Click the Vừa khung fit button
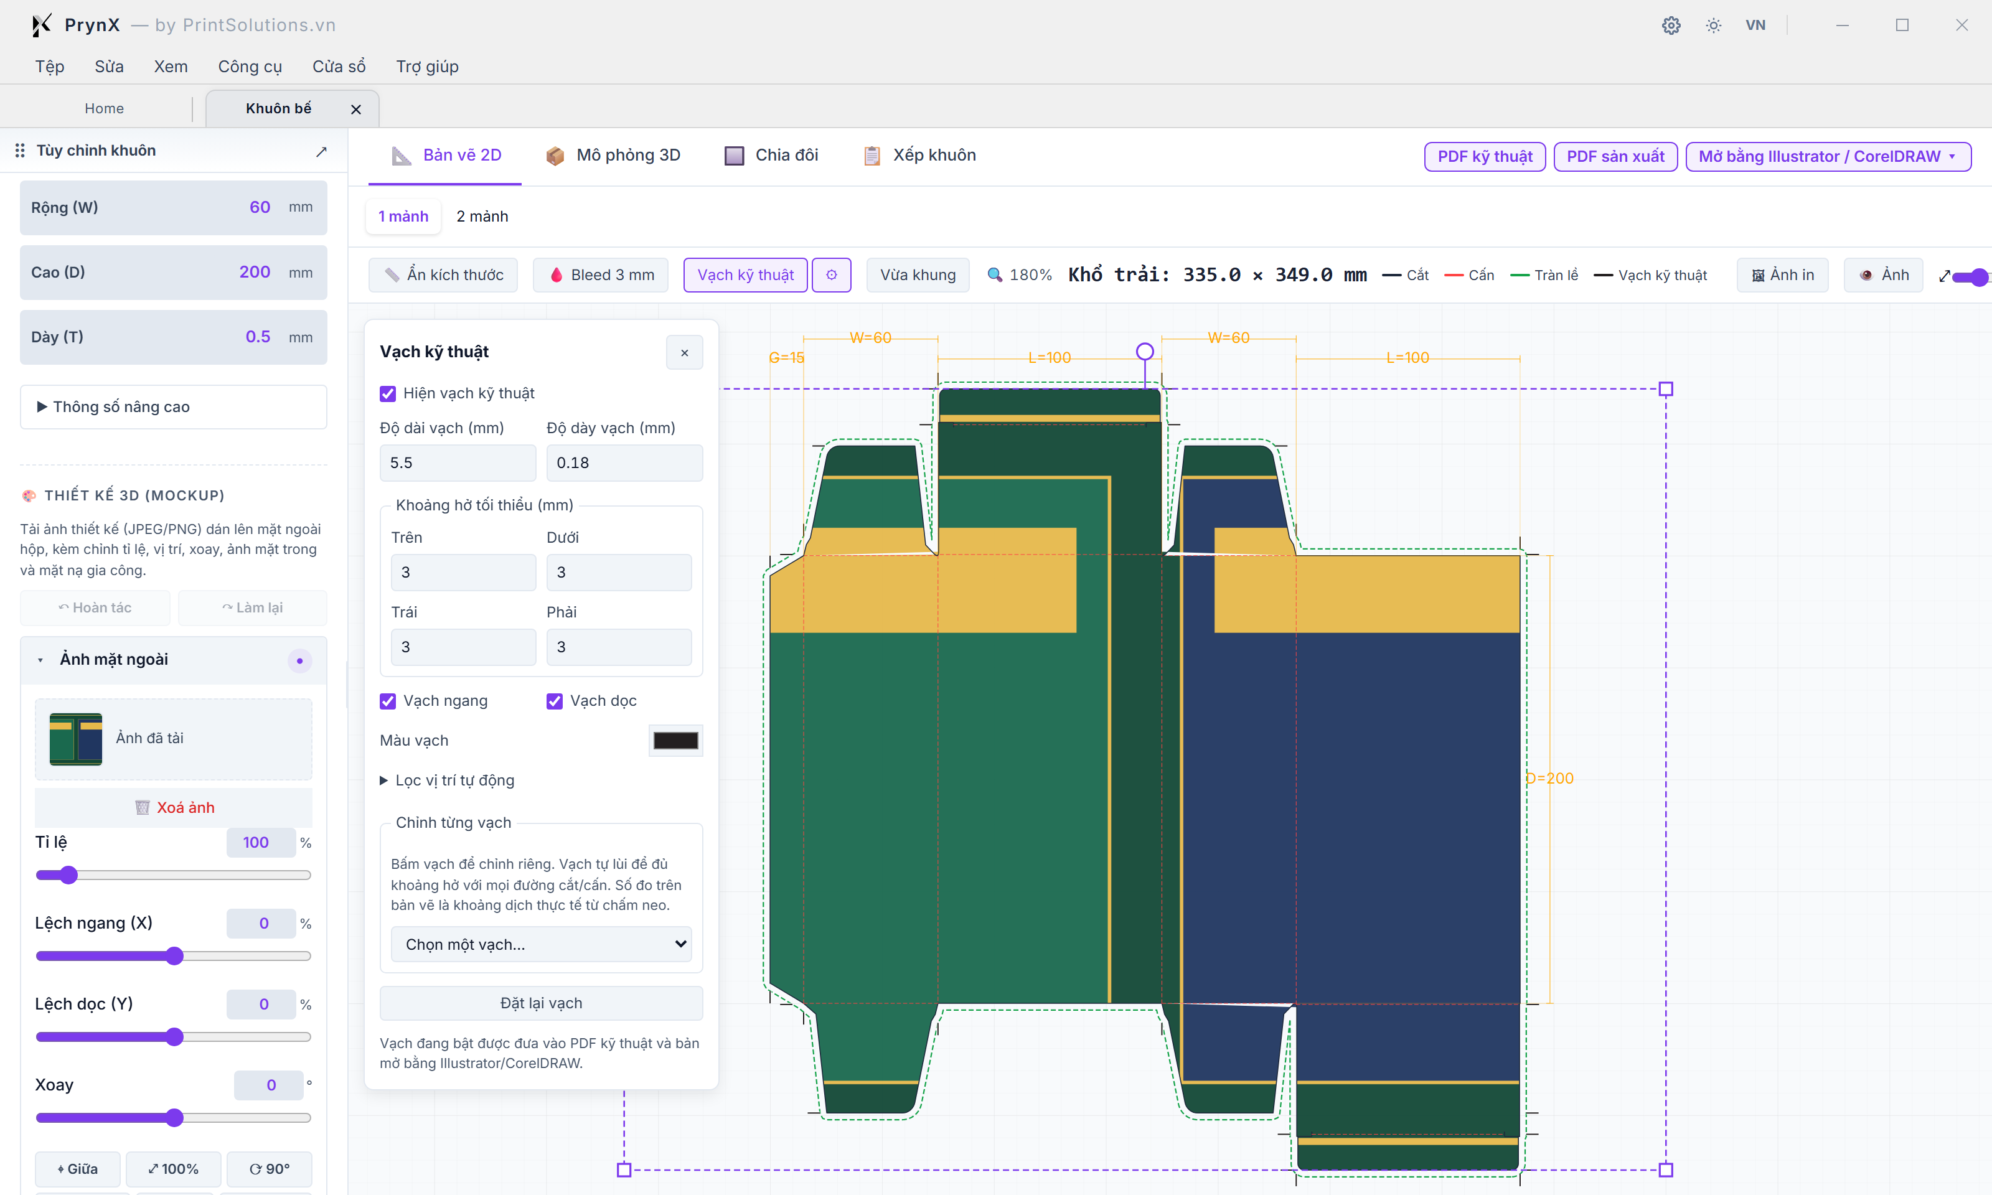This screenshot has height=1195, width=1992. click(x=918, y=274)
